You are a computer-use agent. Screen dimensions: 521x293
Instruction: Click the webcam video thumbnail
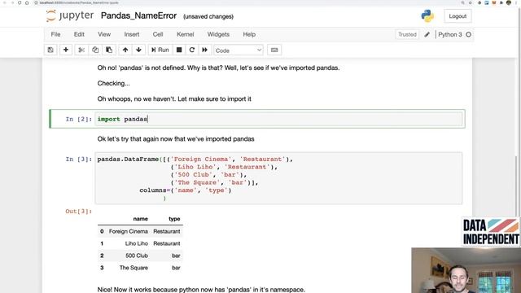466,270
